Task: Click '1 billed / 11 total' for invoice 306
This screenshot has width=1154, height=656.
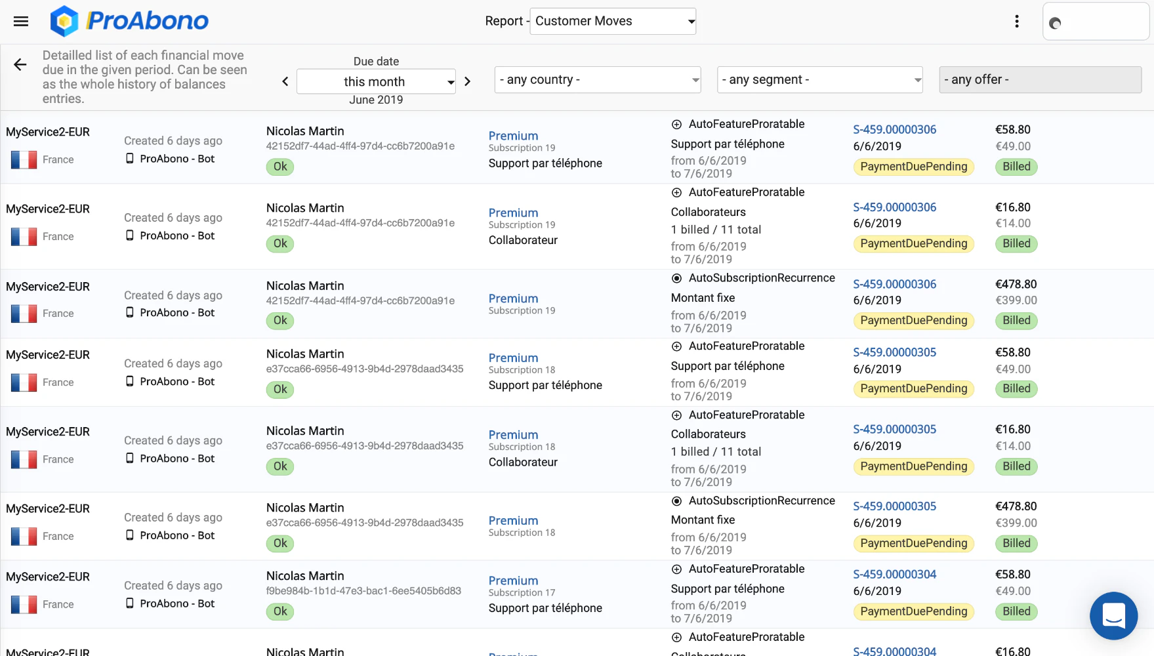Action: click(716, 230)
